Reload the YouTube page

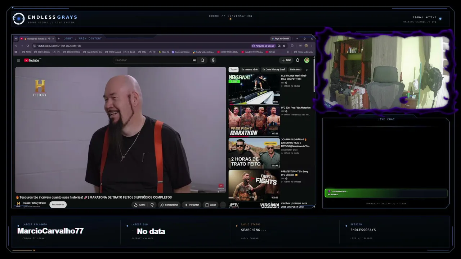point(27,46)
